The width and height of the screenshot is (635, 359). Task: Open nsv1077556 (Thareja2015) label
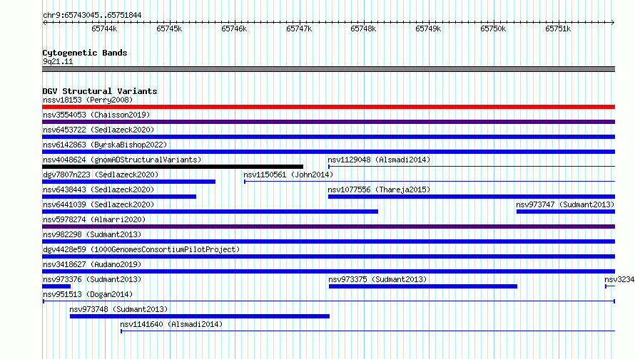click(379, 189)
